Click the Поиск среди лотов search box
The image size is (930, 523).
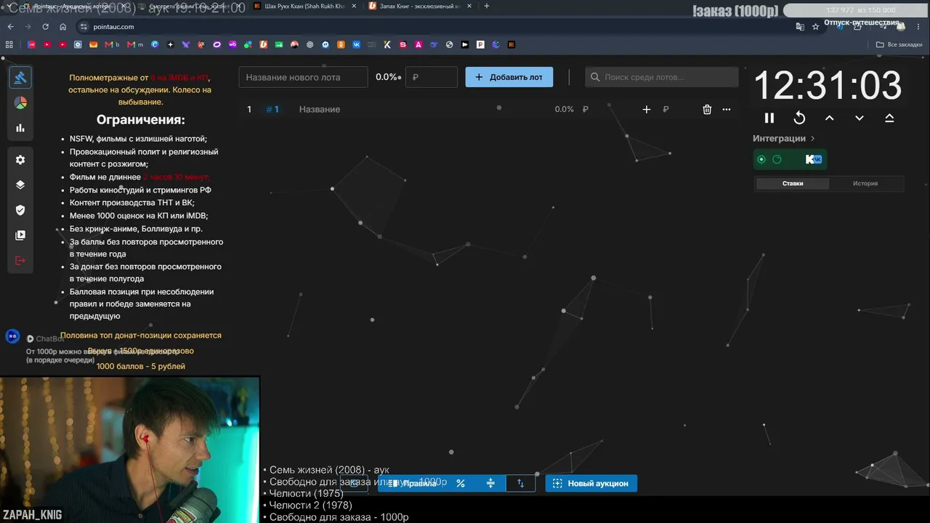(662, 77)
